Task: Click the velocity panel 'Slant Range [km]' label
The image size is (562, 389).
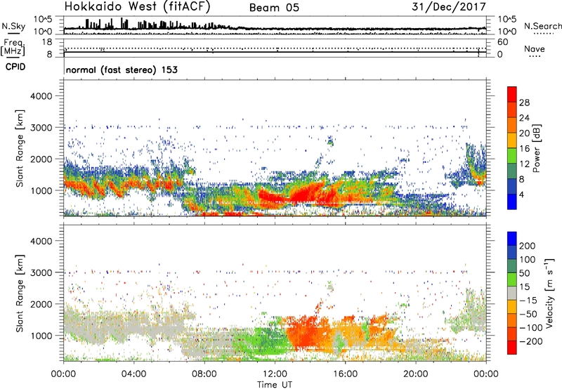Action: click(x=20, y=294)
